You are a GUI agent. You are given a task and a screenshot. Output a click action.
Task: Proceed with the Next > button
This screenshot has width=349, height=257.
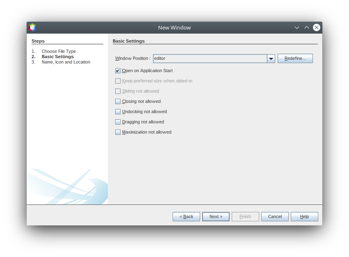pos(216,216)
